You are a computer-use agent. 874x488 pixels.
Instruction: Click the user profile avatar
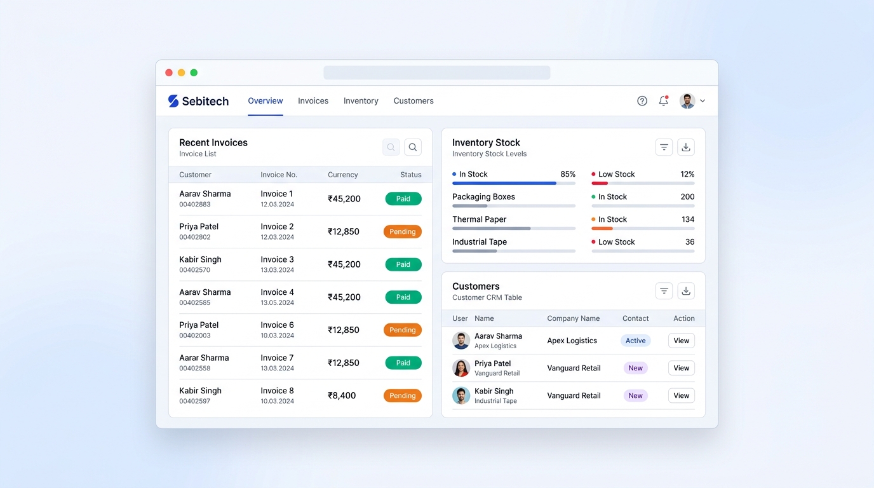click(687, 101)
